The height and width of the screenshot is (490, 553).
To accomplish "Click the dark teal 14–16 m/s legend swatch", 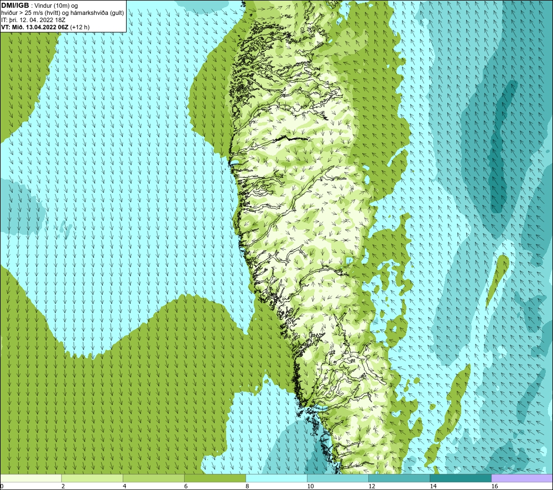I will pos(460,478).
